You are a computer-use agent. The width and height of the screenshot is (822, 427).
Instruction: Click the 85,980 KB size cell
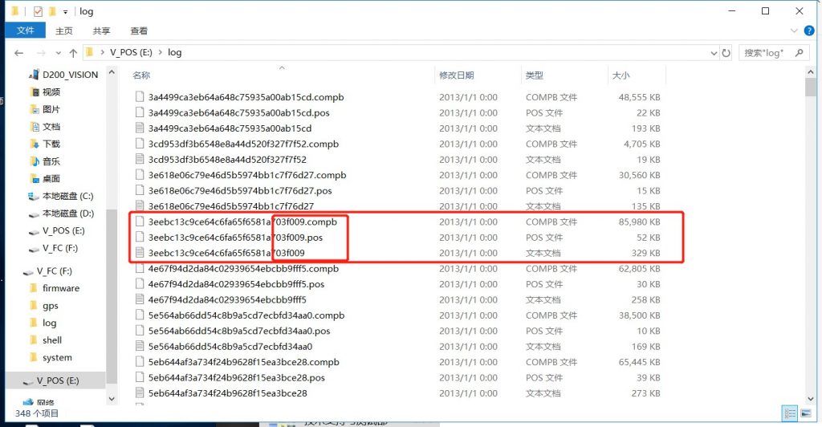point(639,222)
